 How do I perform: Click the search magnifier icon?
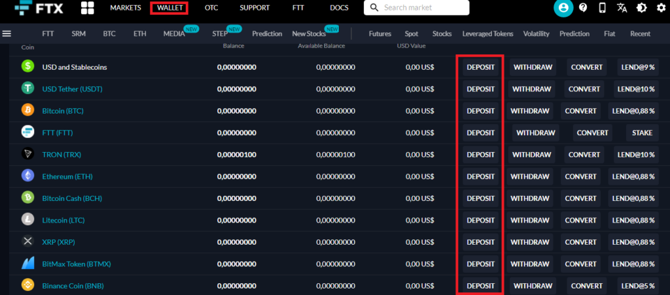[x=375, y=8]
